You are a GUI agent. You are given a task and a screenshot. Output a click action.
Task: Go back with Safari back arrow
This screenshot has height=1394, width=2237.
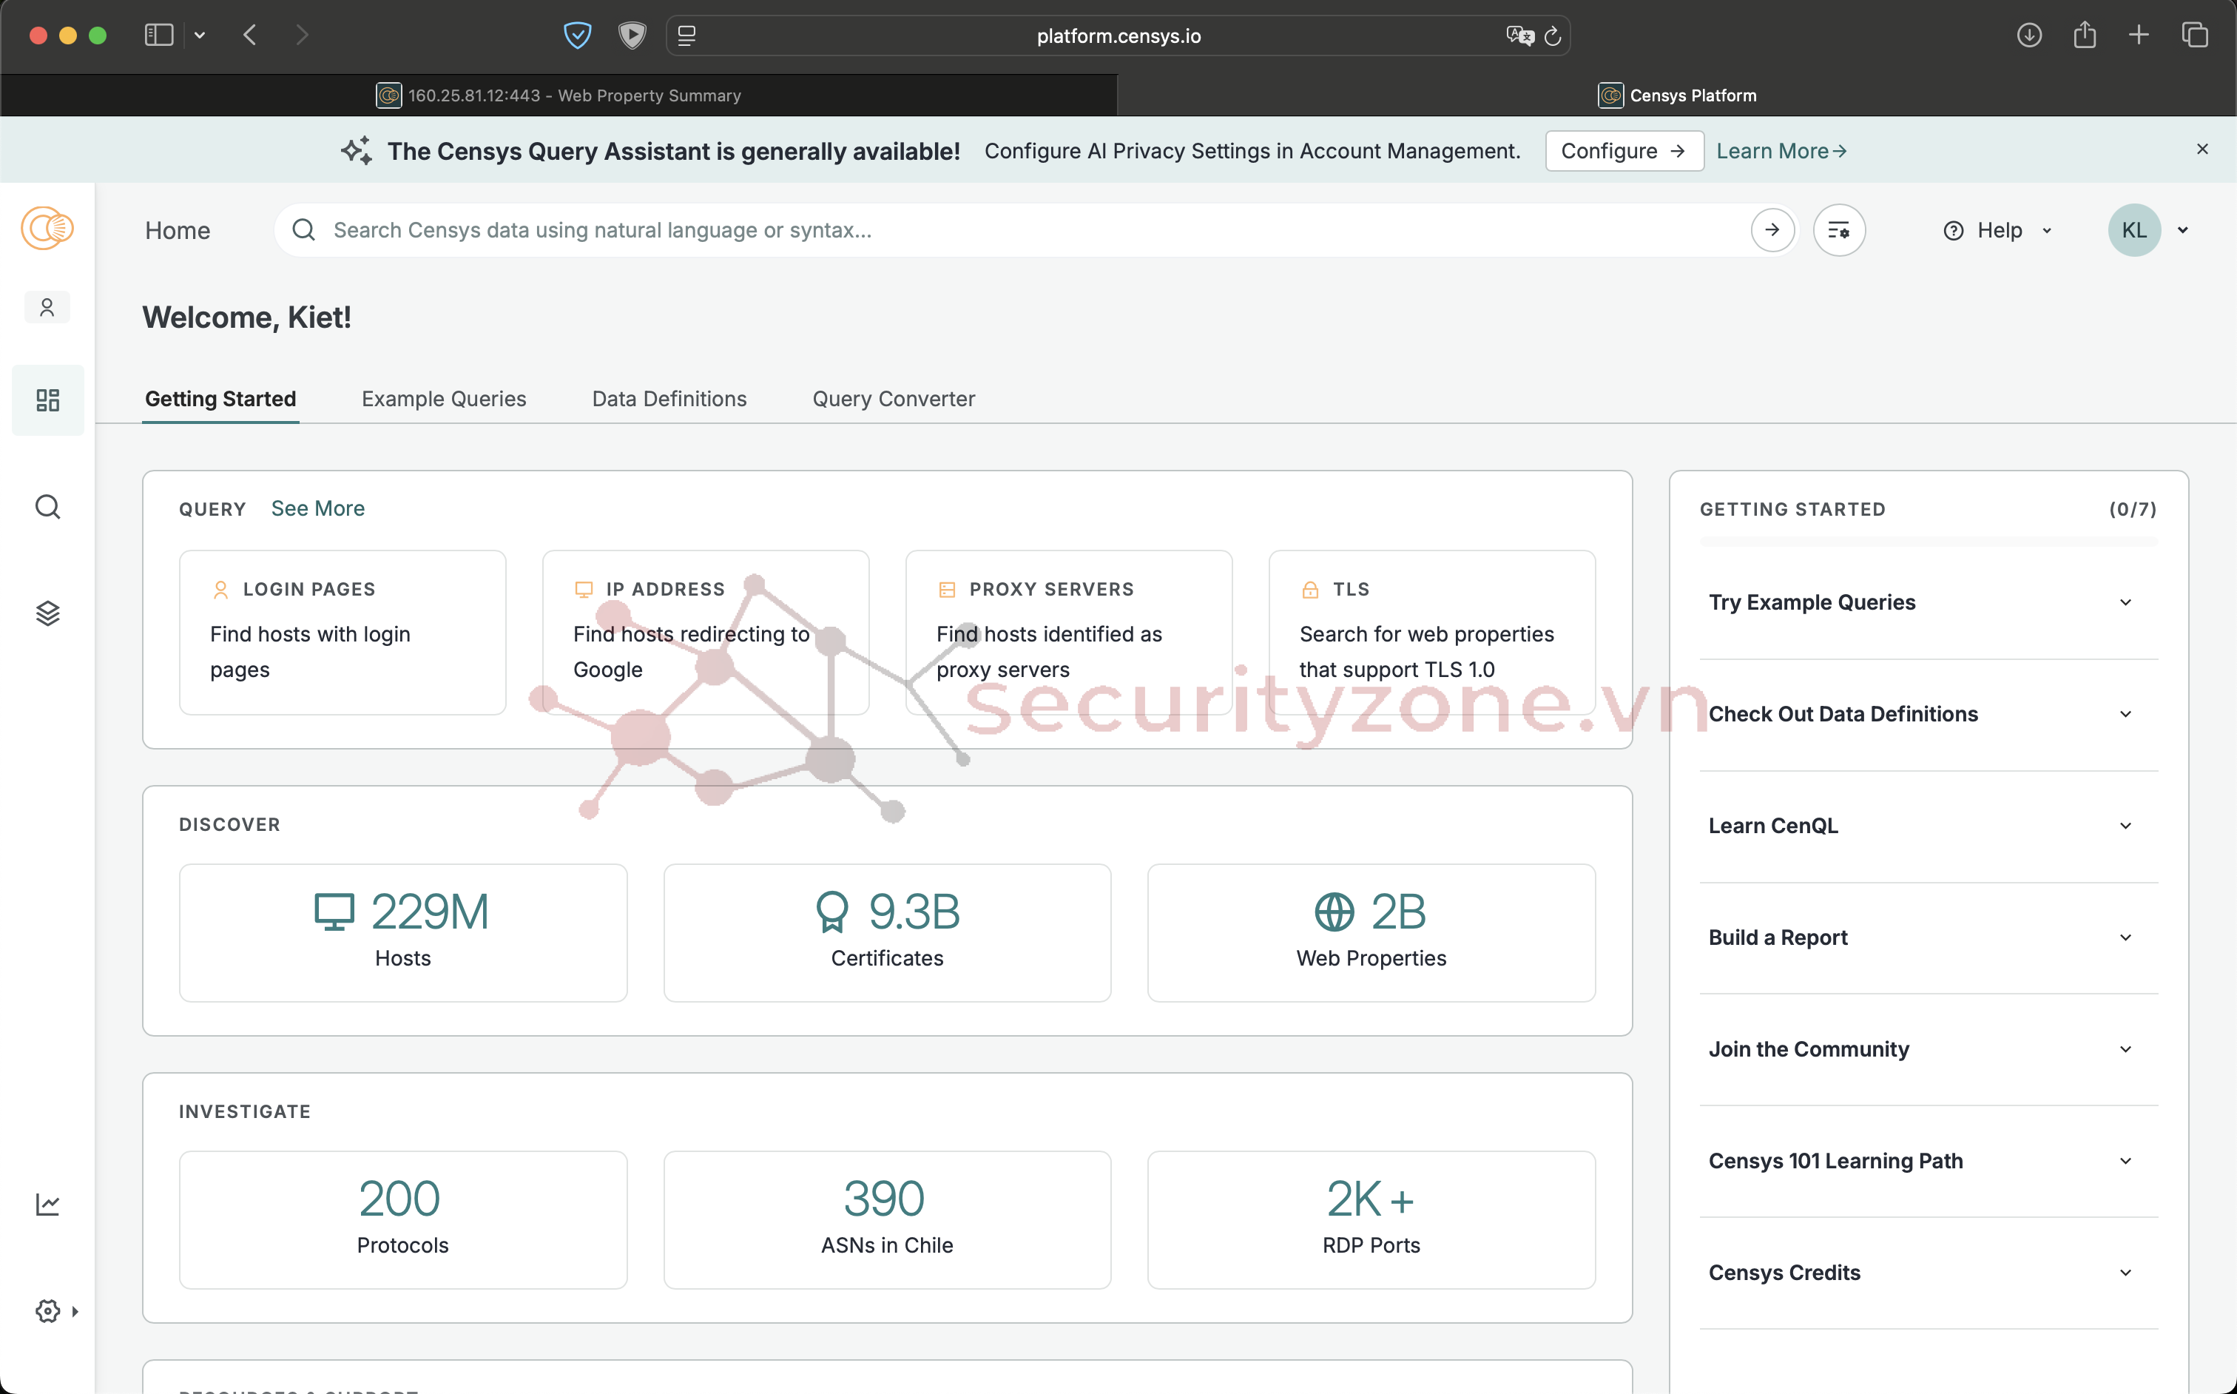click(x=250, y=35)
